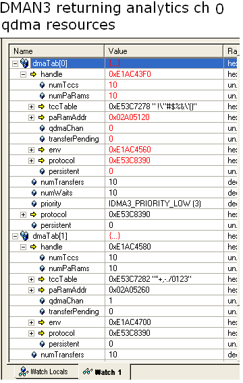The height and width of the screenshot is (383, 243).
Task: Click the Watch Locals tab icon
Action: [24, 372]
